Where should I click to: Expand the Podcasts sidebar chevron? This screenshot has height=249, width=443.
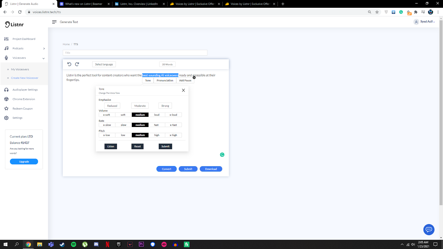pos(44,49)
